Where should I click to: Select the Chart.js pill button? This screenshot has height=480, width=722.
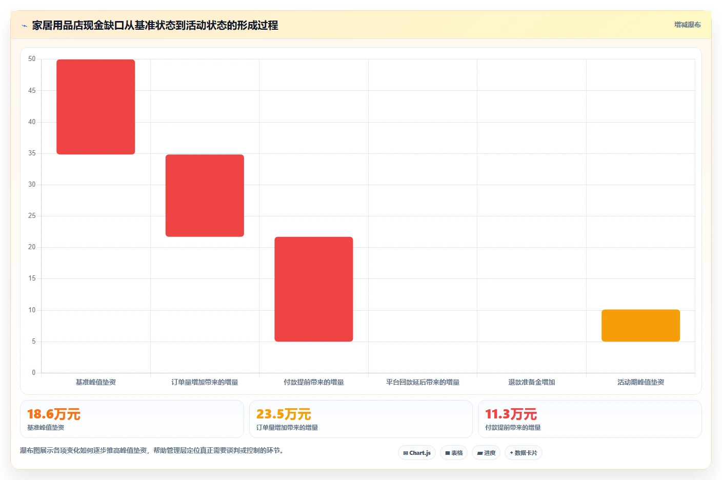(417, 453)
